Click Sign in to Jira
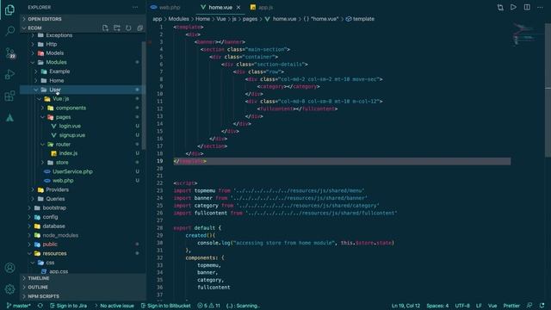 68,306
